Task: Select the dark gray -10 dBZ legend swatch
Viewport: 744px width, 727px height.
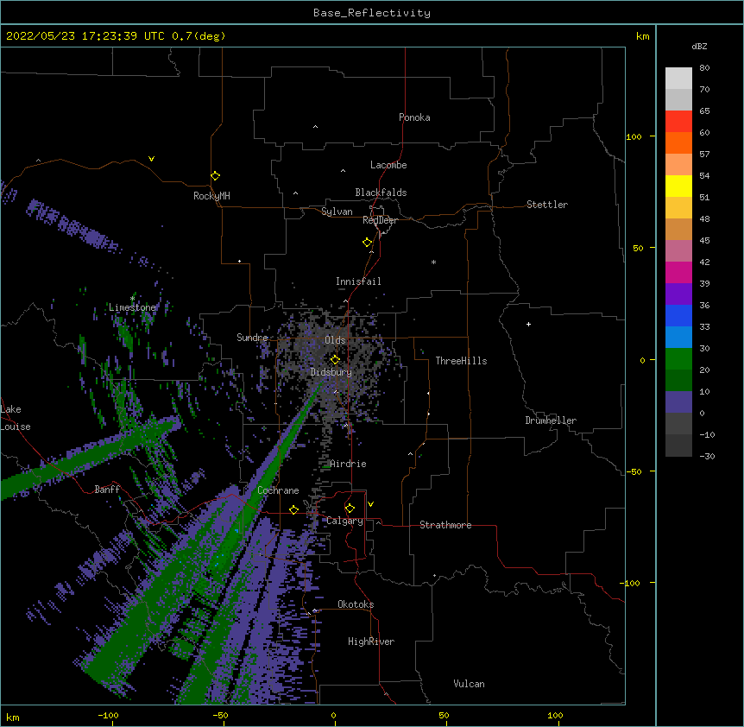Action: click(x=678, y=446)
